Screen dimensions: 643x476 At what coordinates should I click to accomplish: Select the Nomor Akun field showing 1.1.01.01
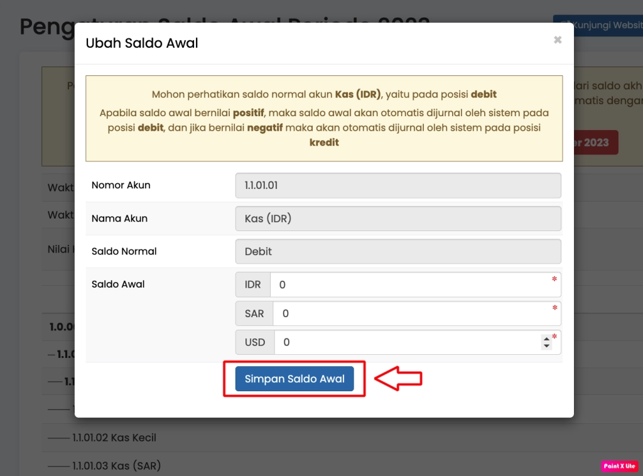pos(398,185)
